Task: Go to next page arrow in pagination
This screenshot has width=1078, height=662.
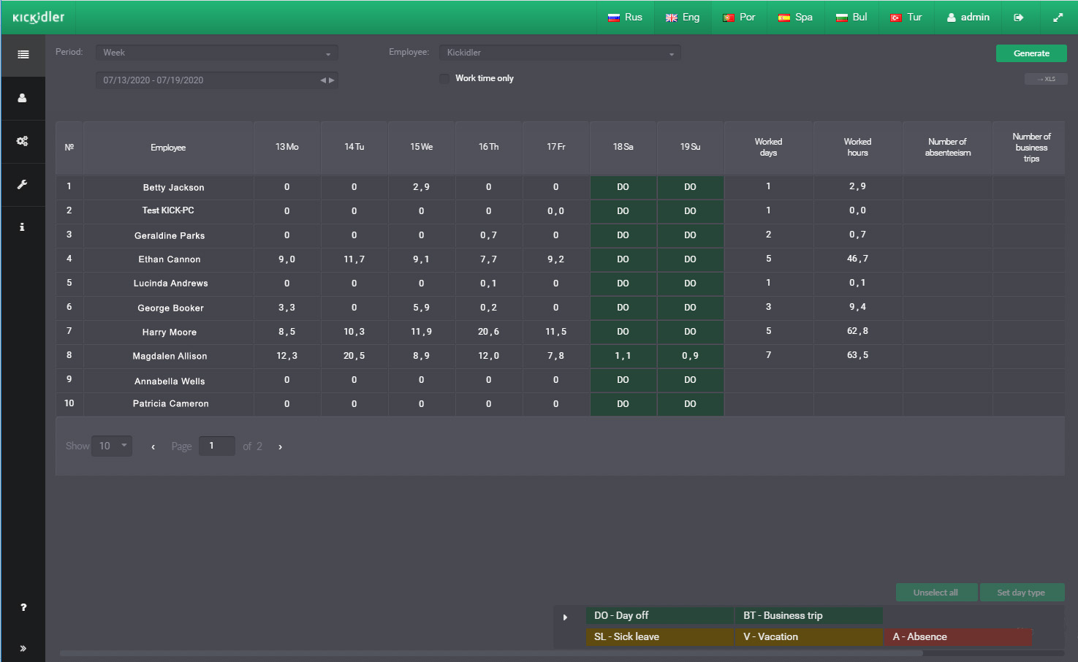Action: [x=280, y=446]
